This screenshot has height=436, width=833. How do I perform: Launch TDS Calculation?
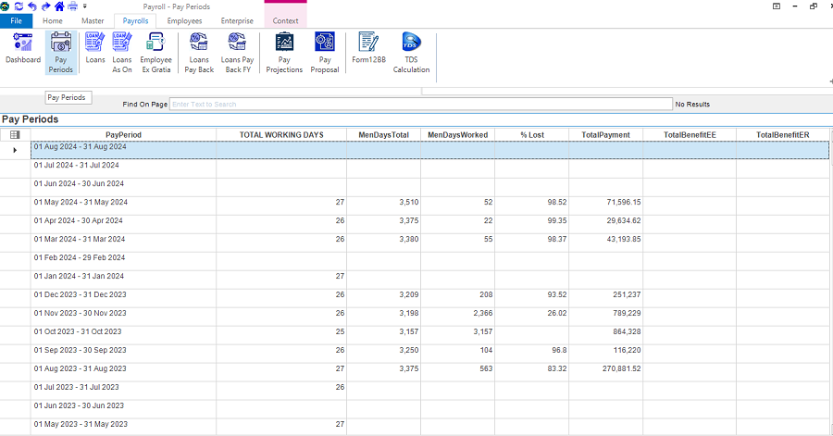(x=411, y=52)
